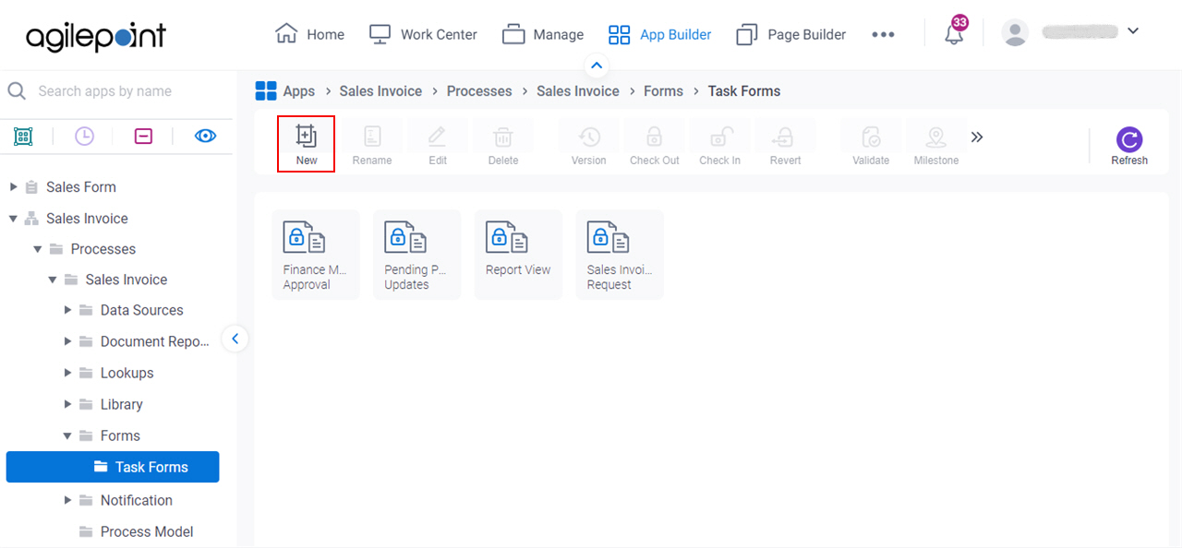This screenshot has height=548, width=1182.
Task: Click the Apps grid icon in breadcrumb
Action: coord(266,90)
